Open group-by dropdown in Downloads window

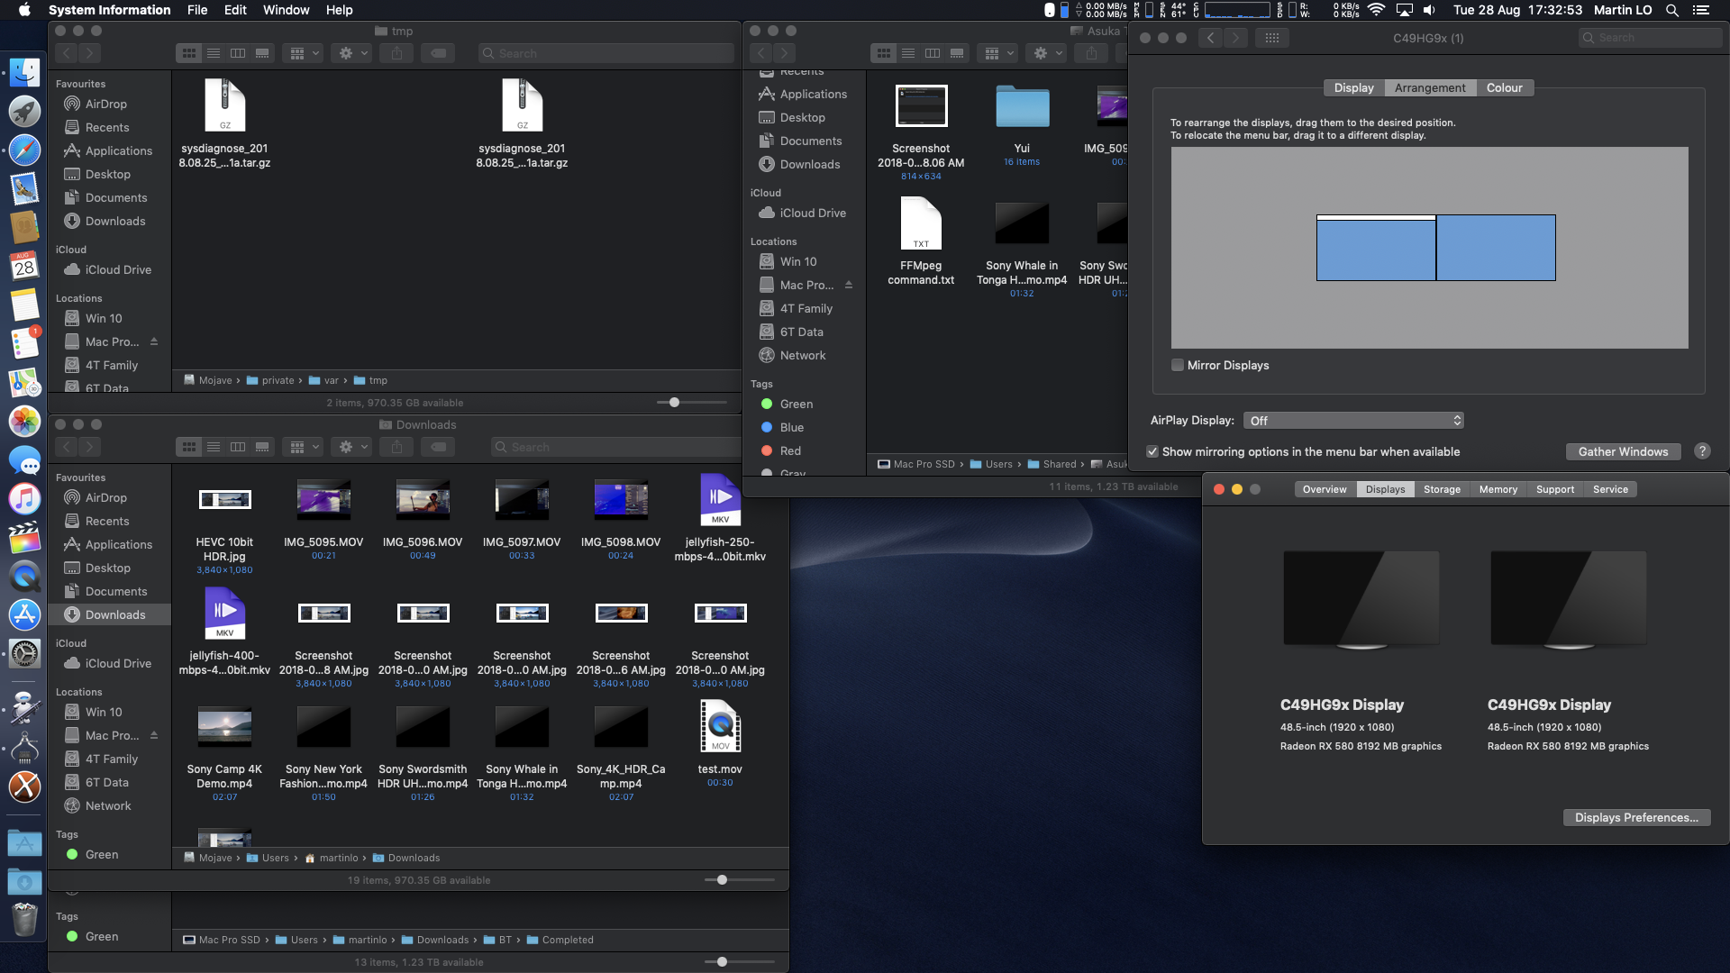303,447
